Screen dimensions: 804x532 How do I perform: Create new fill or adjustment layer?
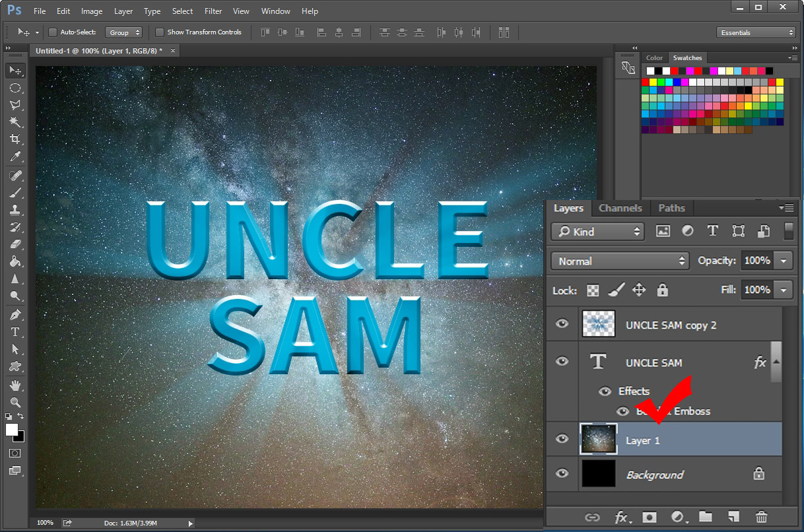tap(678, 517)
